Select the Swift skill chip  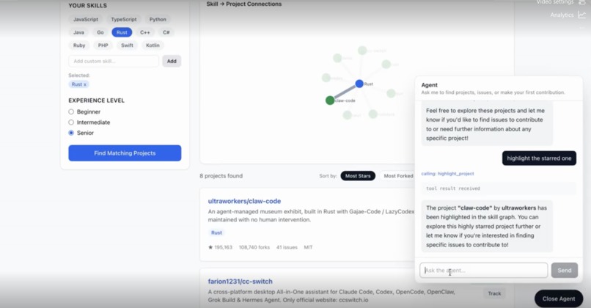[x=127, y=45]
